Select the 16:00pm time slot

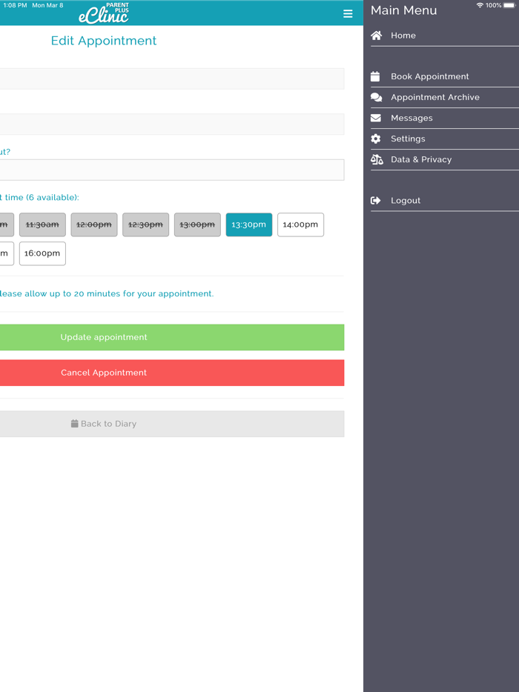[x=42, y=253]
